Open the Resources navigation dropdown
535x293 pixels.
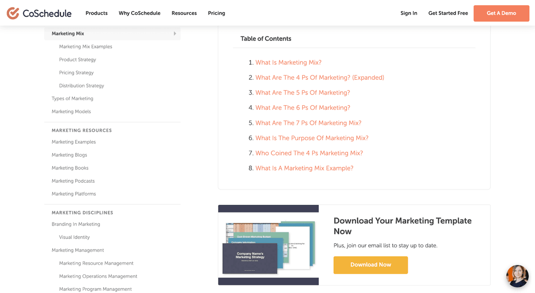[x=184, y=13]
